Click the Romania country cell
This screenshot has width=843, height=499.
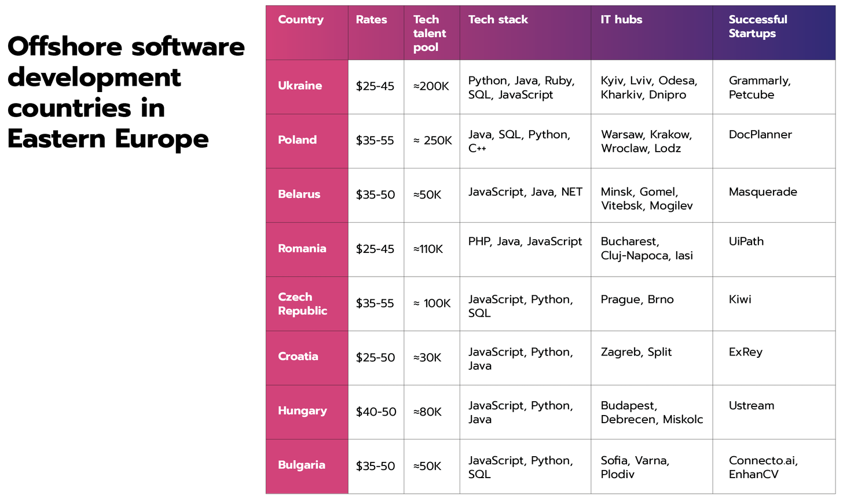(302, 249)
